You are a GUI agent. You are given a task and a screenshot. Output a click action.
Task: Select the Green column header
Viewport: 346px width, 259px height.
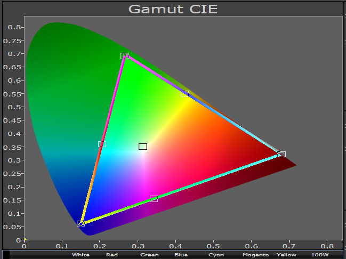click(149, 255)
